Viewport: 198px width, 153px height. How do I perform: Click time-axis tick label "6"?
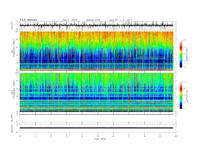113,136
